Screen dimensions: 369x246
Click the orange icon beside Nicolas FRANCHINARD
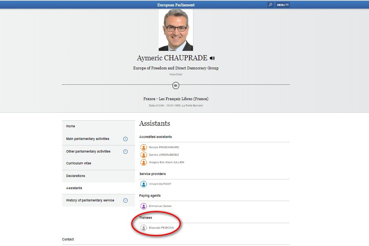144,147
